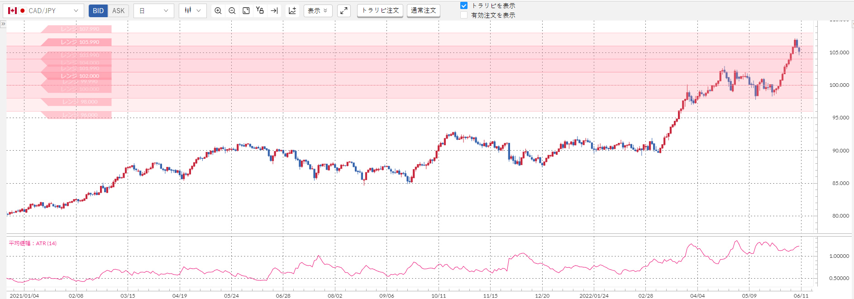854x299 pixels.
Task: Click the 平均値幅：ATR (14) indicator label
Action: [x=33, y=243]
